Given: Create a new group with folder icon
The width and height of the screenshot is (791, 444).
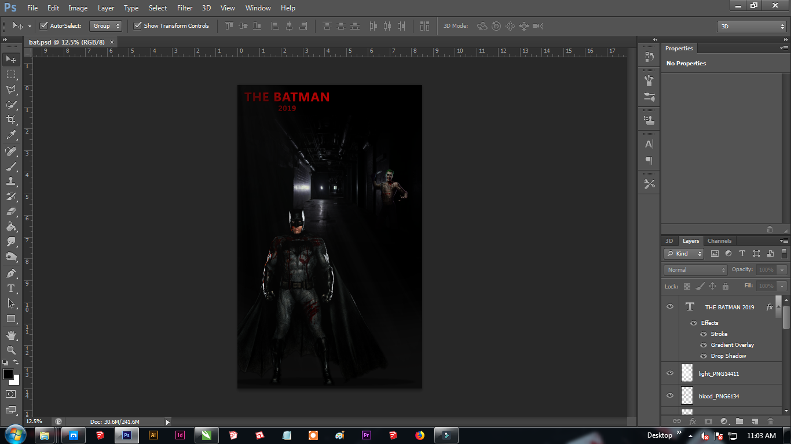Looking at the screenshot, I should click(739, 421).
